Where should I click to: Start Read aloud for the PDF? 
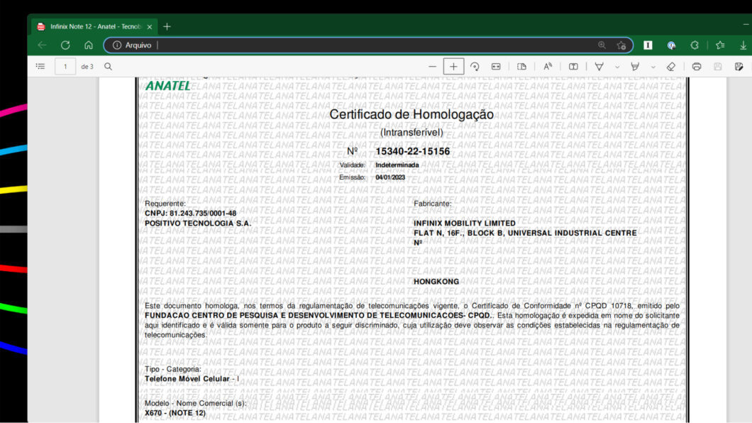[x=548, y=67]
